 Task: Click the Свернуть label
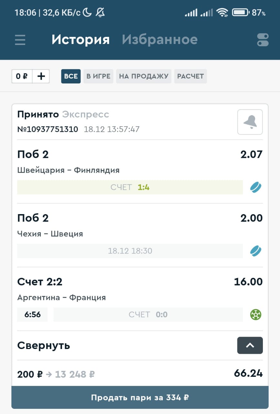[44, 345]
